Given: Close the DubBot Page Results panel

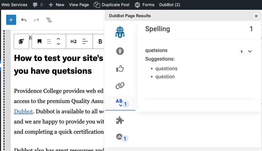Looking at the screenshot, I should click(x=256, y=16).
